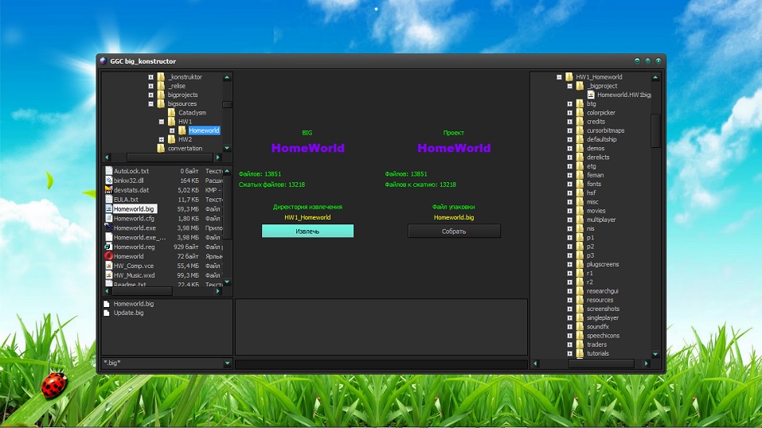Click the screenshots folder icon
Viewport: 762px width, 428px height.
pos(580,309)
